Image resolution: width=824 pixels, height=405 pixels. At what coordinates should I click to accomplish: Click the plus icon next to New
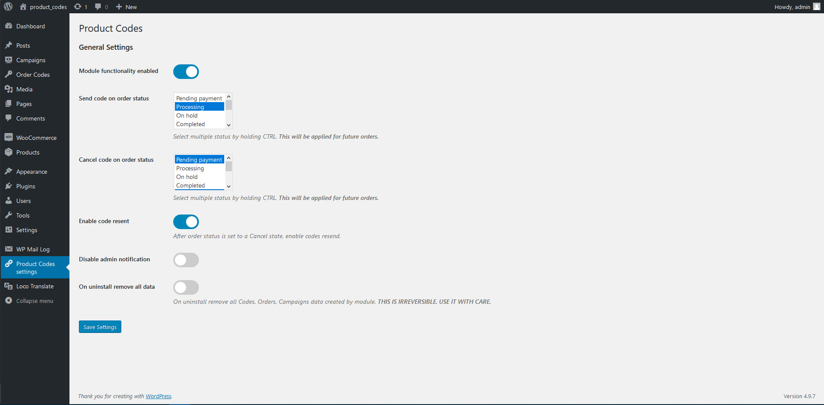[119, 6]
